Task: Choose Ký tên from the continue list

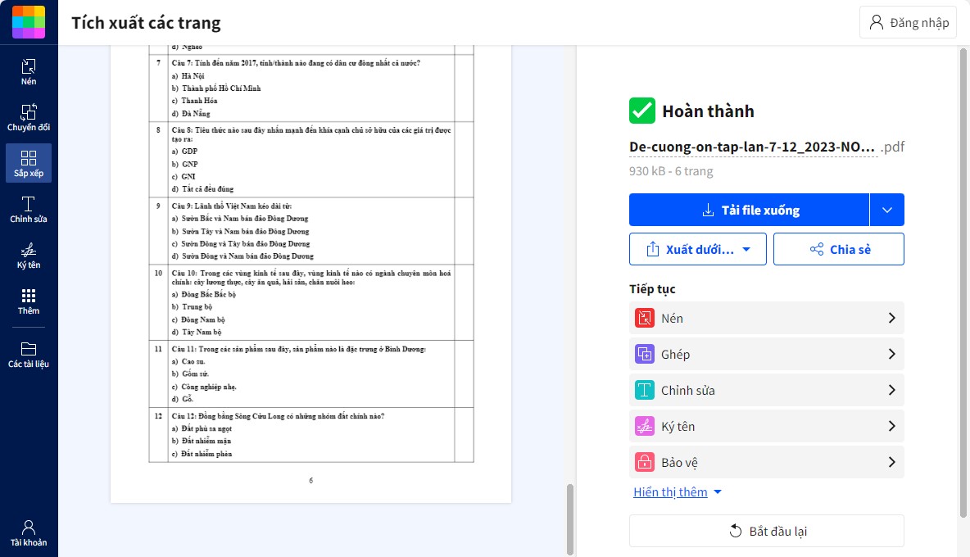Action: [x=766, y=426]
